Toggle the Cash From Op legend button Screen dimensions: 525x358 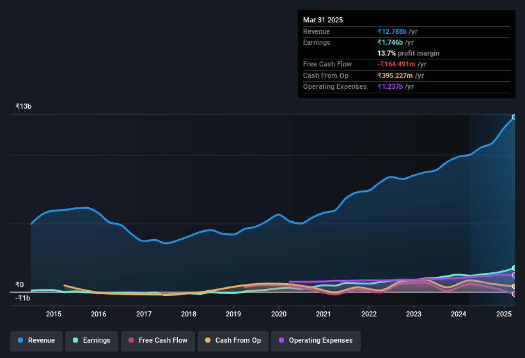233,341
